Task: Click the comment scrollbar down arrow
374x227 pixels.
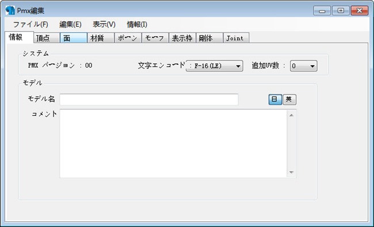Action: pos(291,172)
